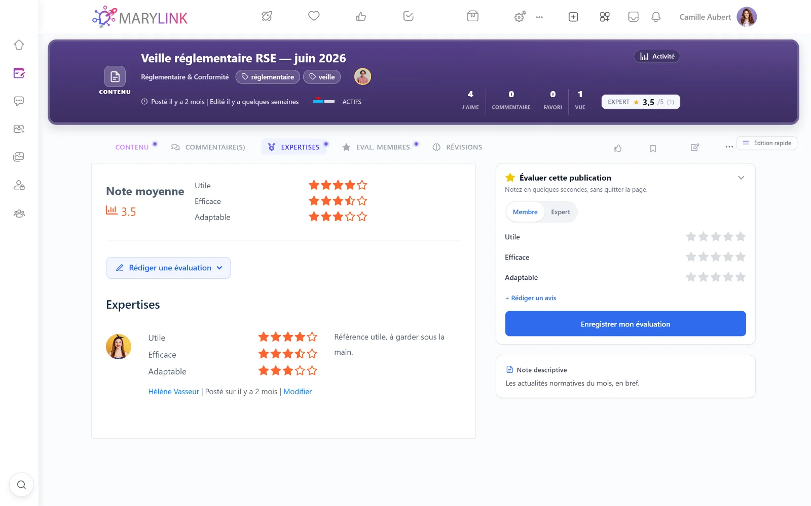Rate Efficace one star in evaluation panel
811x506 pixels.
(691, 257)
